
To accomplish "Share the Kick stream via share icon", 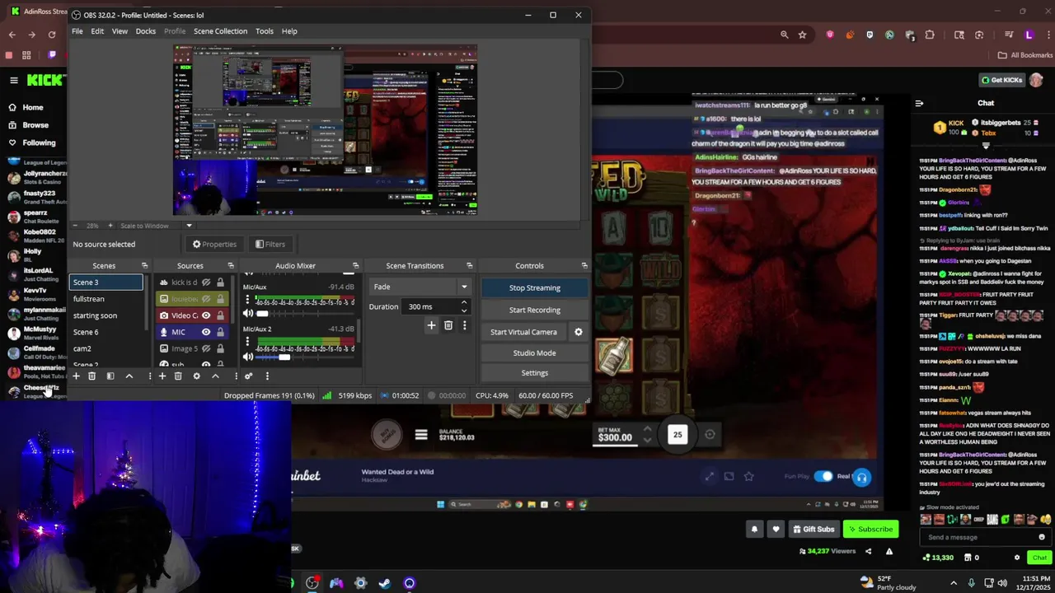I will pyautogui.click(x=868, y=551).
